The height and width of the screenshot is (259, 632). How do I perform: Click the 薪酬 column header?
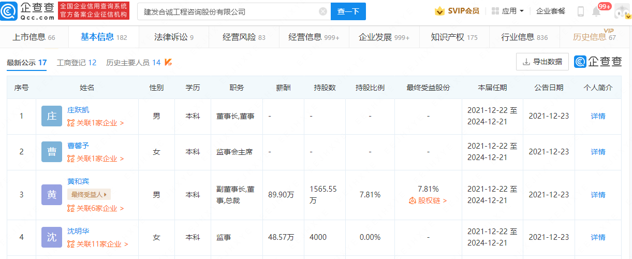(x=283, y=88)
